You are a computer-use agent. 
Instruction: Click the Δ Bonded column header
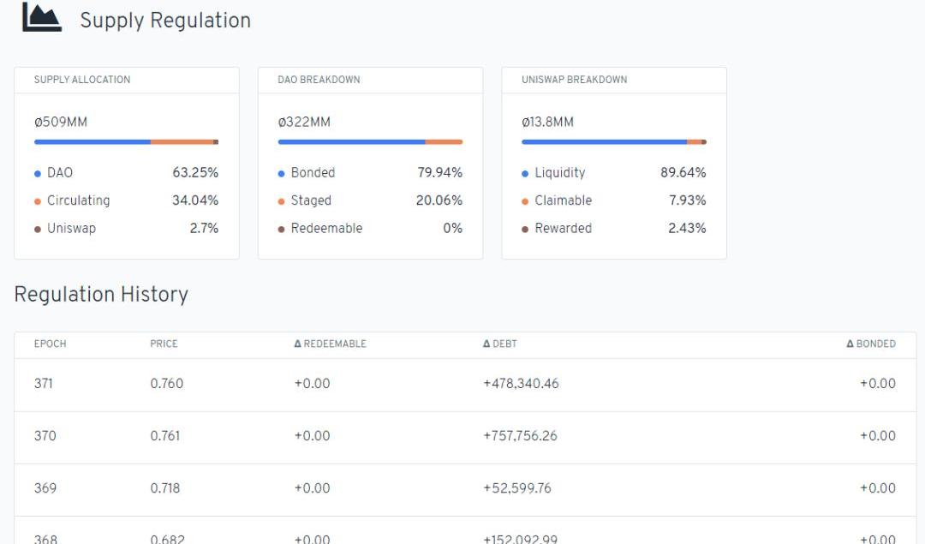870,344
